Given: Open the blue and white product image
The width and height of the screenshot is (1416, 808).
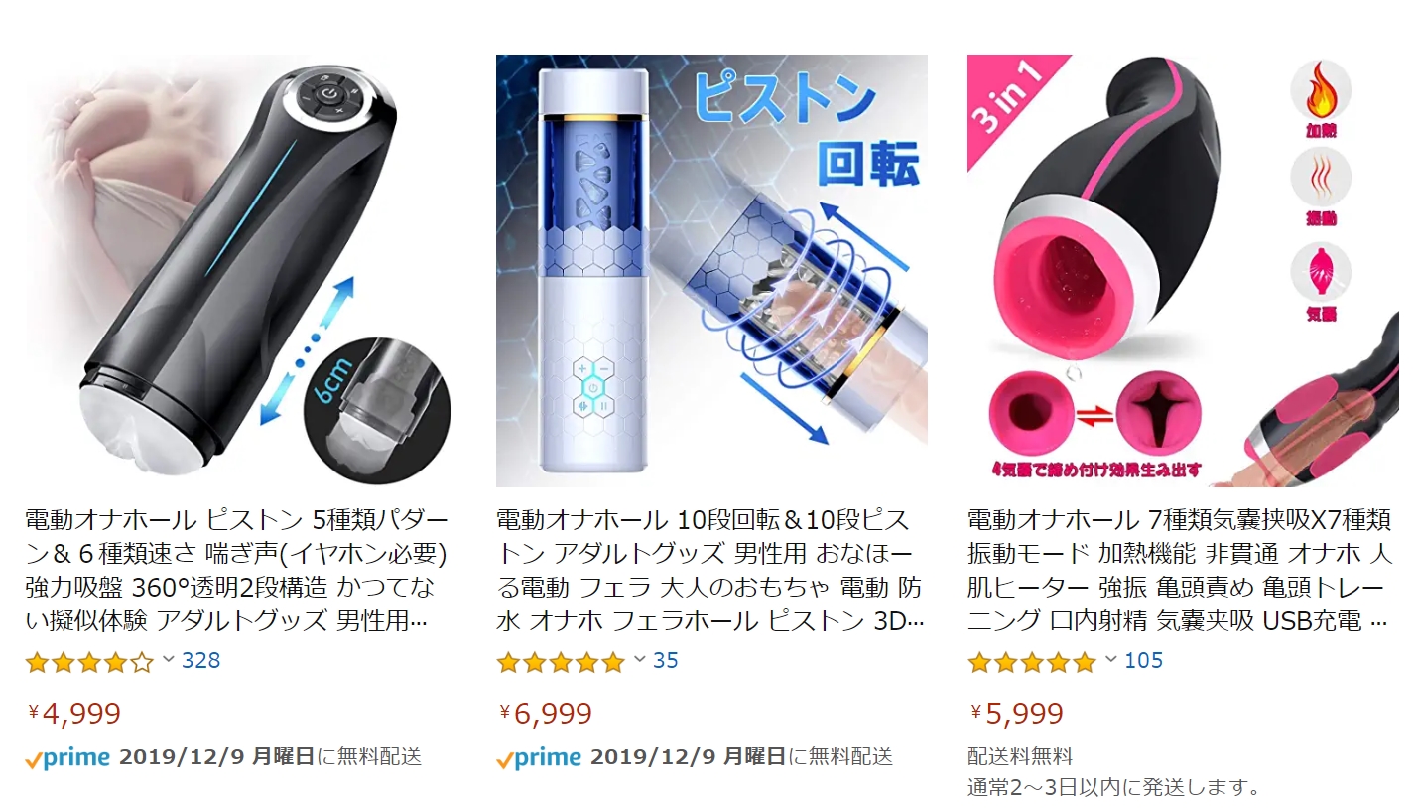Looking at the screenshot, I should tap(711, 271).
